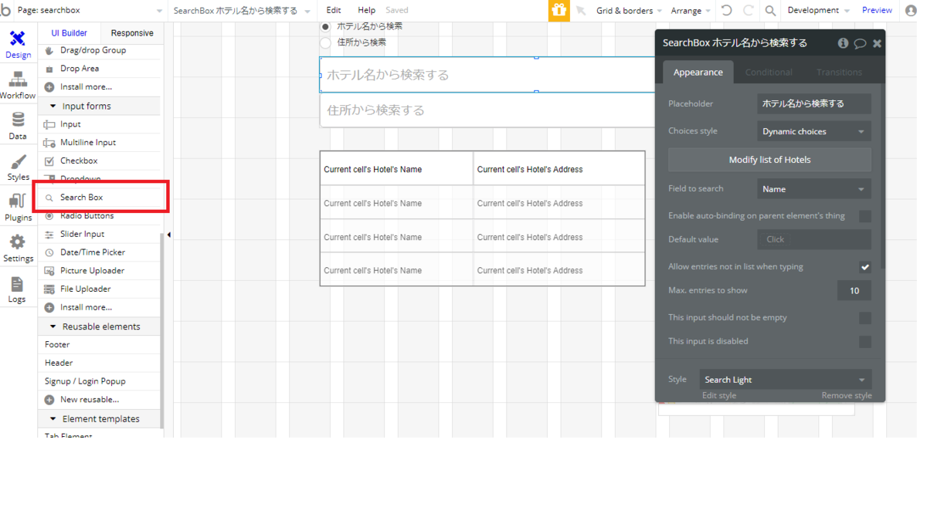Click the info icon in the property panel header
927x521 pixels.
coord(843,43)
